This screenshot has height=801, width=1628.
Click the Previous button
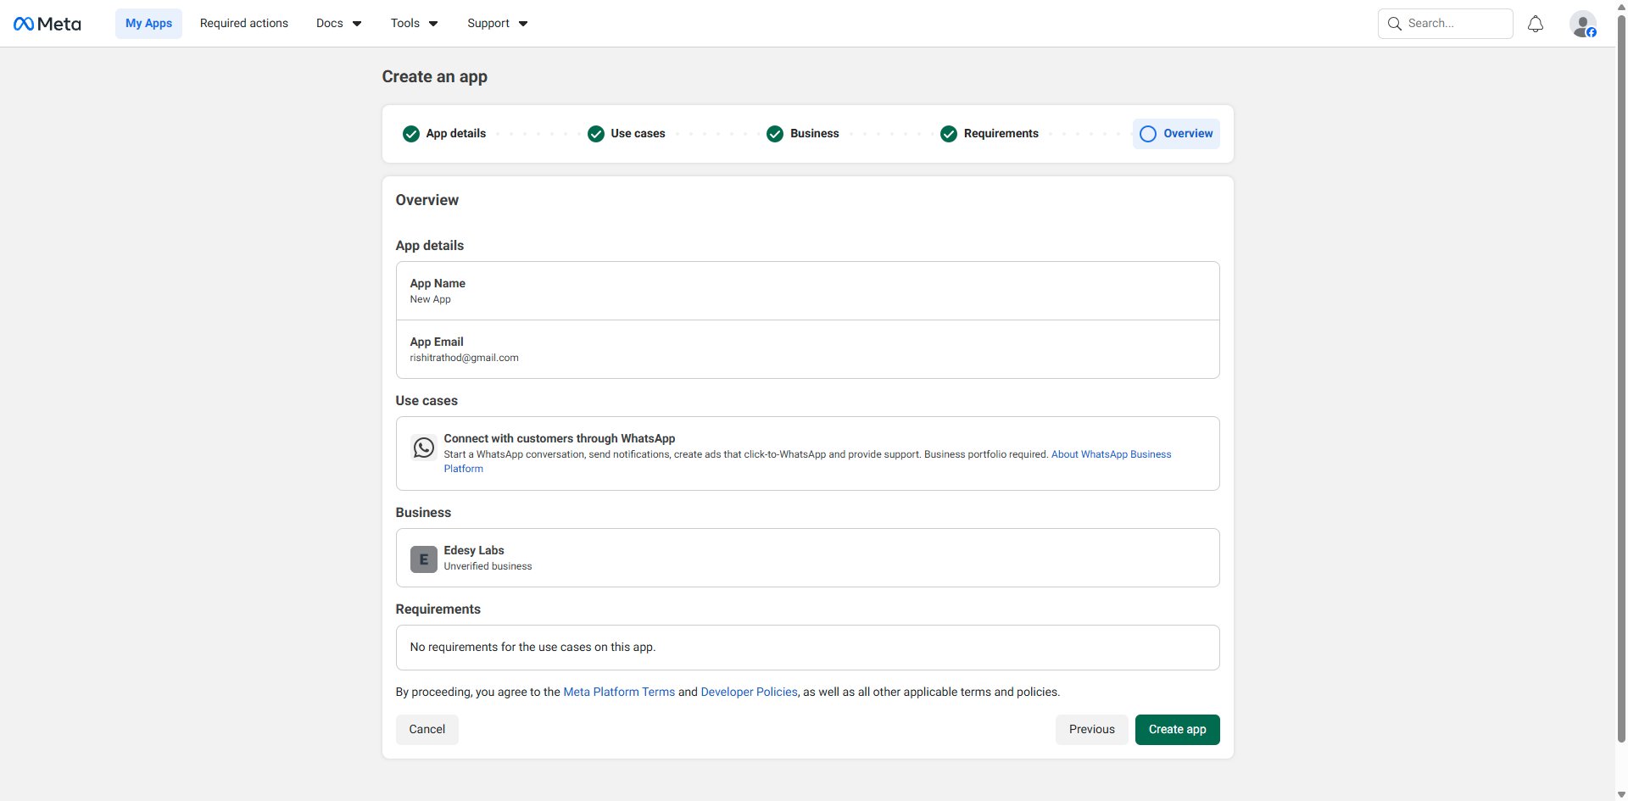click(1092, 730)
